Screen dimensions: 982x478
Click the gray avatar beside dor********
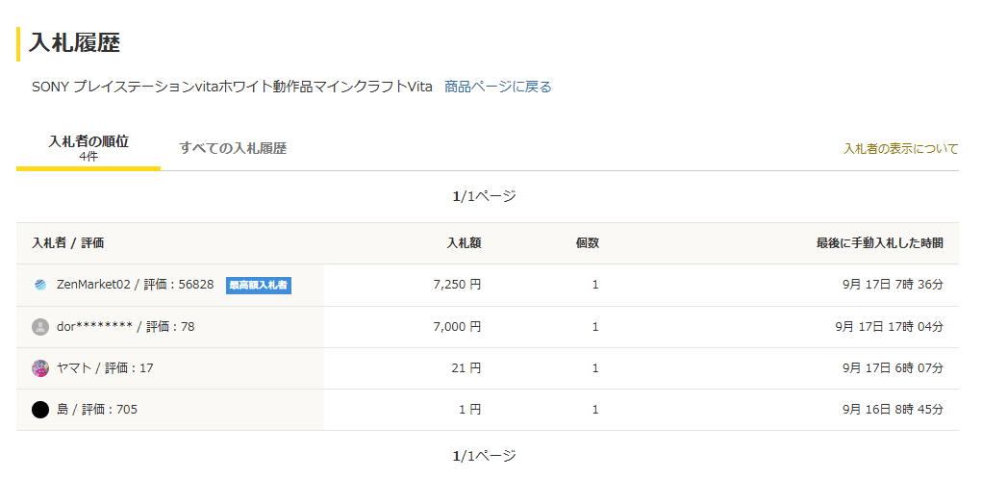coord(40,327)
